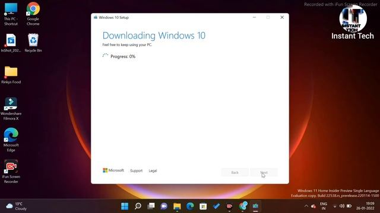Open the red recorder app in taskbar
The width and height of the screenshot is (380, 213).
(229, 206)
